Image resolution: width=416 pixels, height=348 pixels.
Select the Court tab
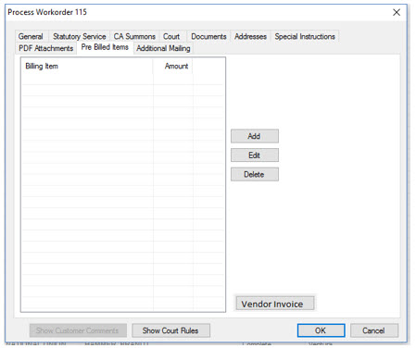(171, 36)
